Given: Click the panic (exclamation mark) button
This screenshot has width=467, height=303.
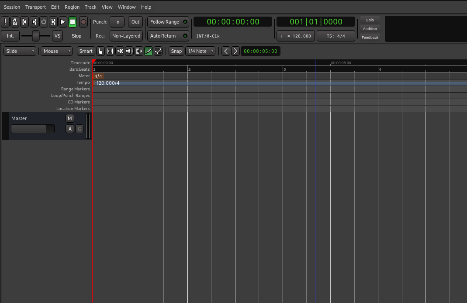Looking at the screenshot, I should [5, 22].
